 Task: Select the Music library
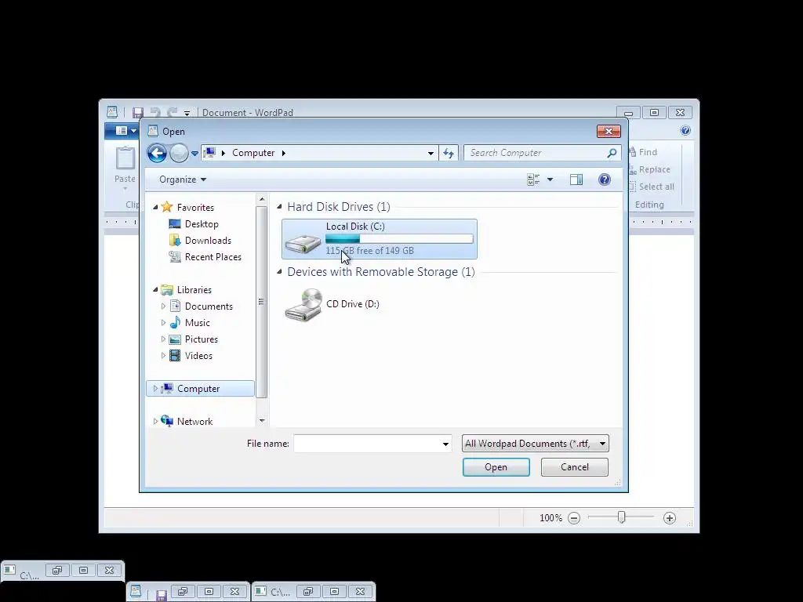tap(197, 322)
